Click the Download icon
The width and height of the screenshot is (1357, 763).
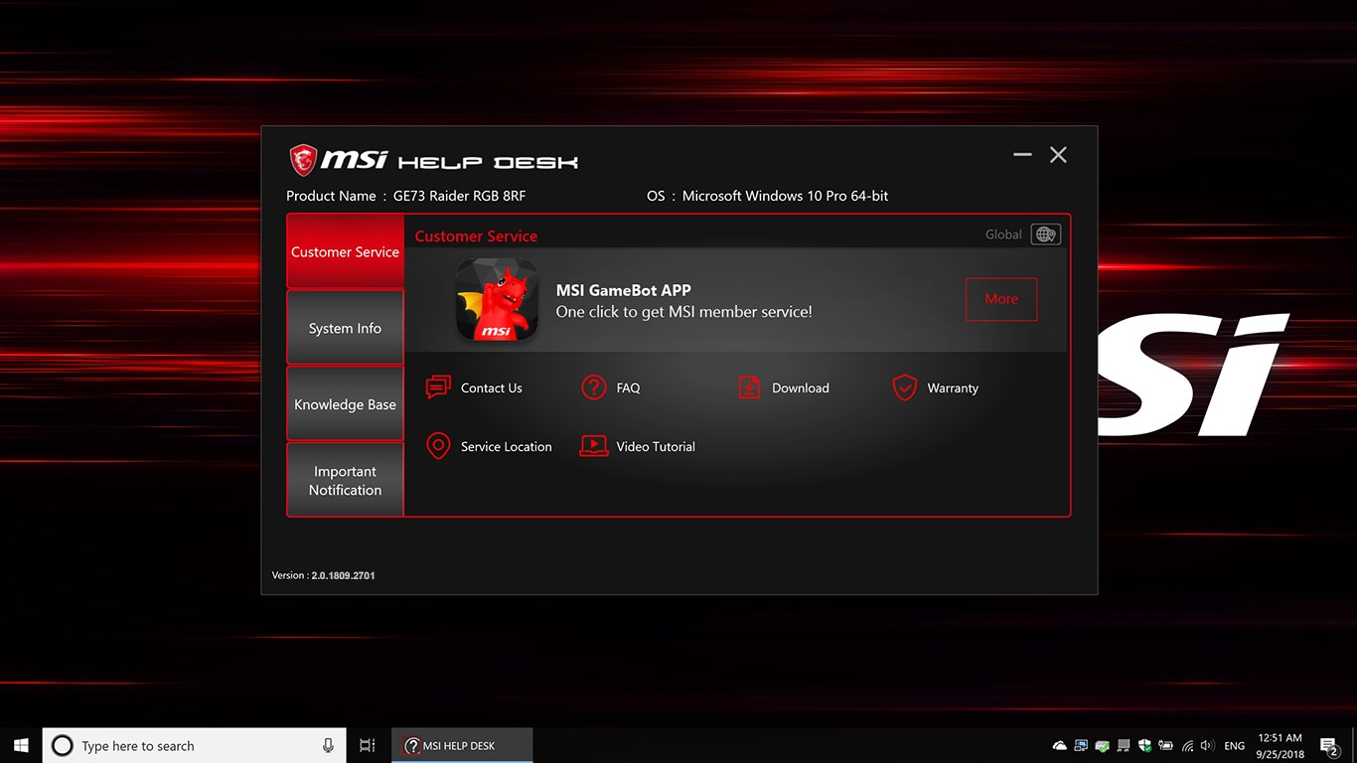click(x=749, y=387)
